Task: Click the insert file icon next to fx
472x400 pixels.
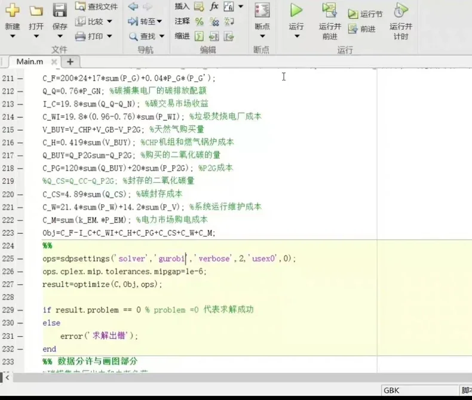Action: click(x=229, y=7)
